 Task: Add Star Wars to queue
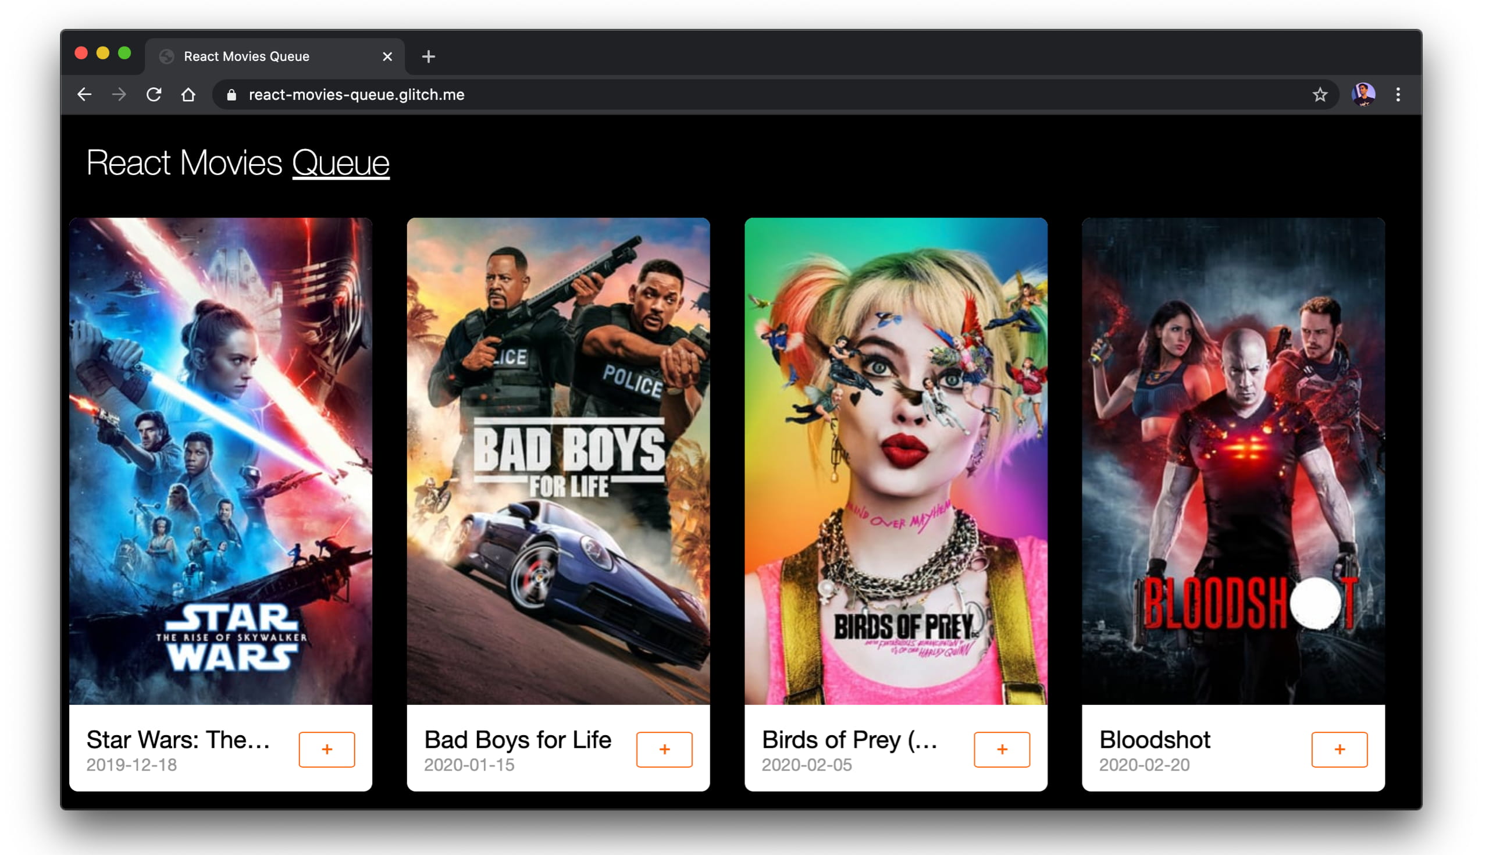326,749
